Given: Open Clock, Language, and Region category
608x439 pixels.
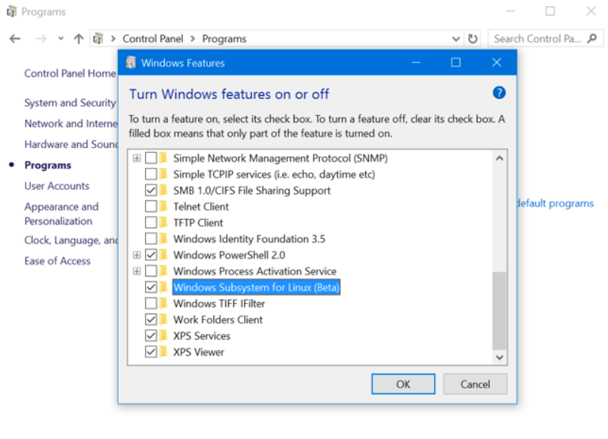Looking at the screenshot, I should pyautogui.click(x=71, y=240).
